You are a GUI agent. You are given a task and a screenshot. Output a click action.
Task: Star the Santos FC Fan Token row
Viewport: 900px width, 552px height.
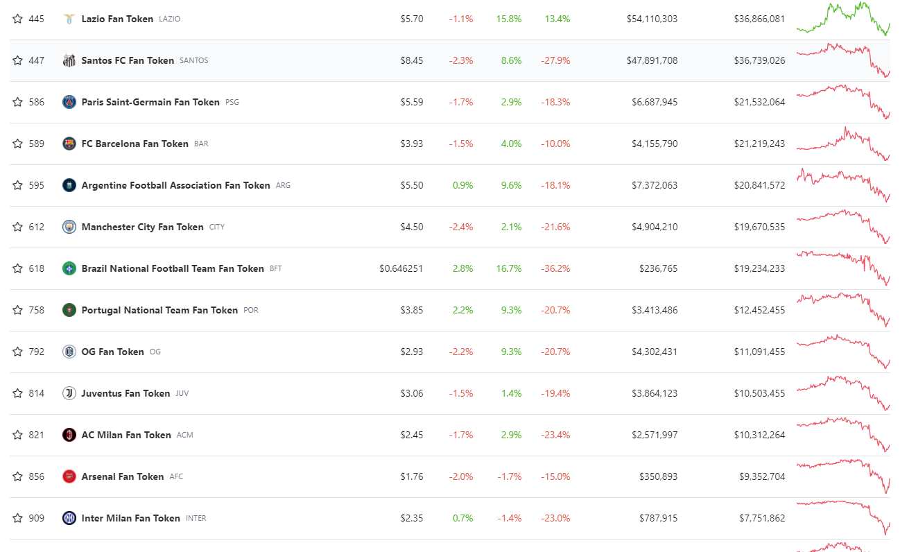17,60
